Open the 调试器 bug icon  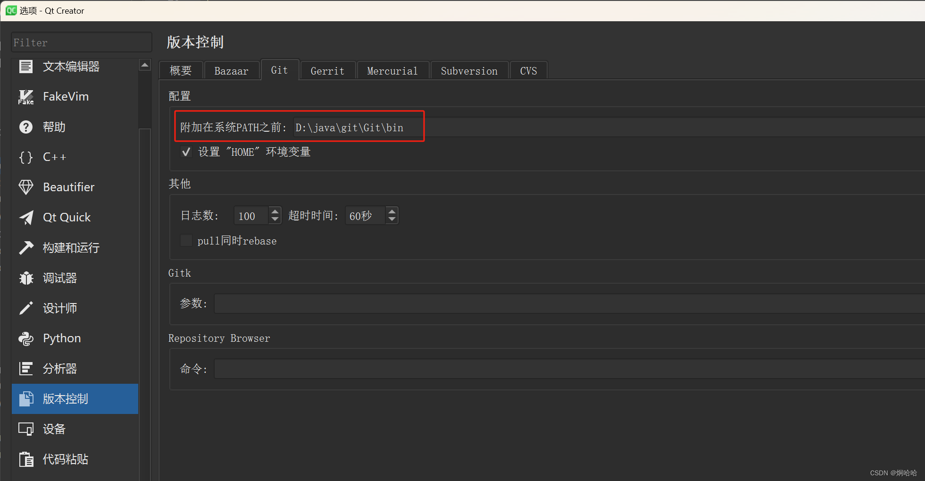click(26, 278)
